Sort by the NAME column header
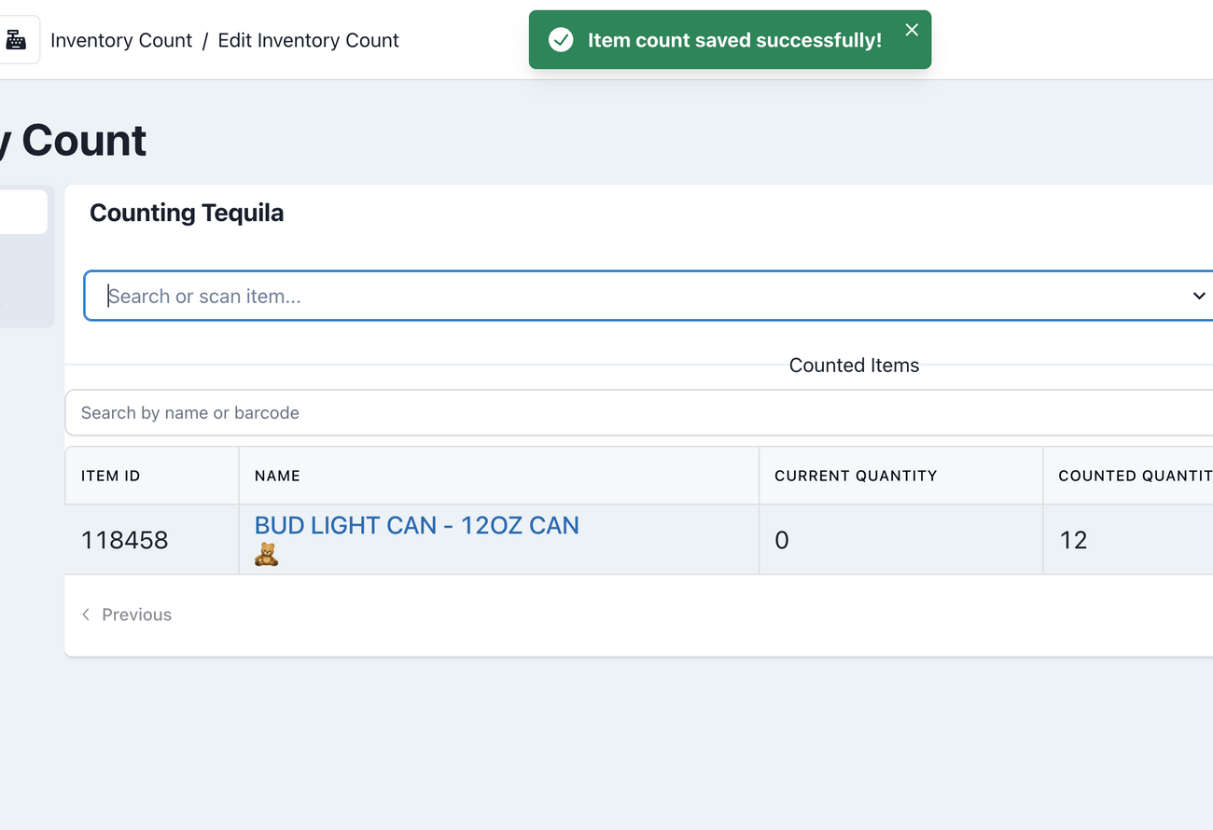The image size is (1213, 830). [277, 476]
